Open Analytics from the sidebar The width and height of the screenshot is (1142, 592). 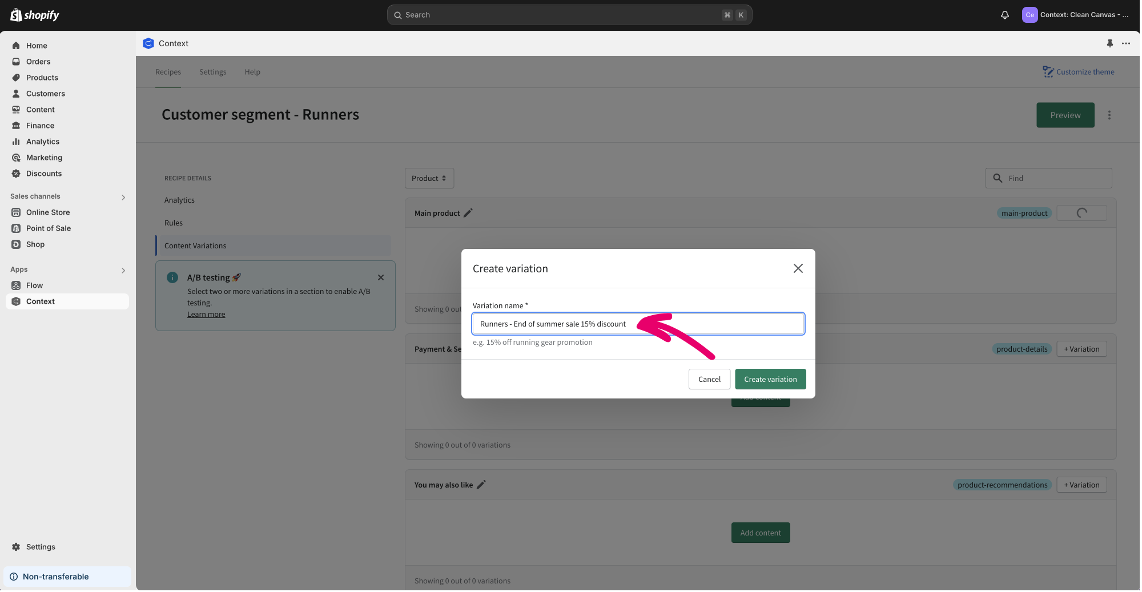pyautogui.click(x=42, y=142)
